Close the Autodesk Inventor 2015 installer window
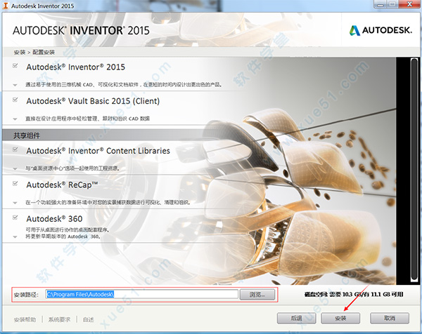The image size is (422, 334). [x=409, y=4]
